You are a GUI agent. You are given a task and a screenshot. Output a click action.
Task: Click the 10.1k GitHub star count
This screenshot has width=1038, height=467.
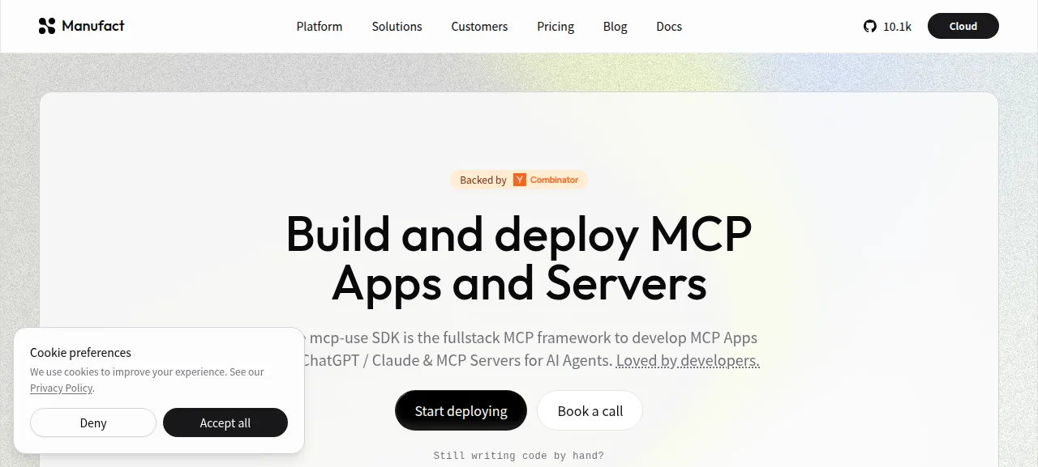tap(898, 27)
